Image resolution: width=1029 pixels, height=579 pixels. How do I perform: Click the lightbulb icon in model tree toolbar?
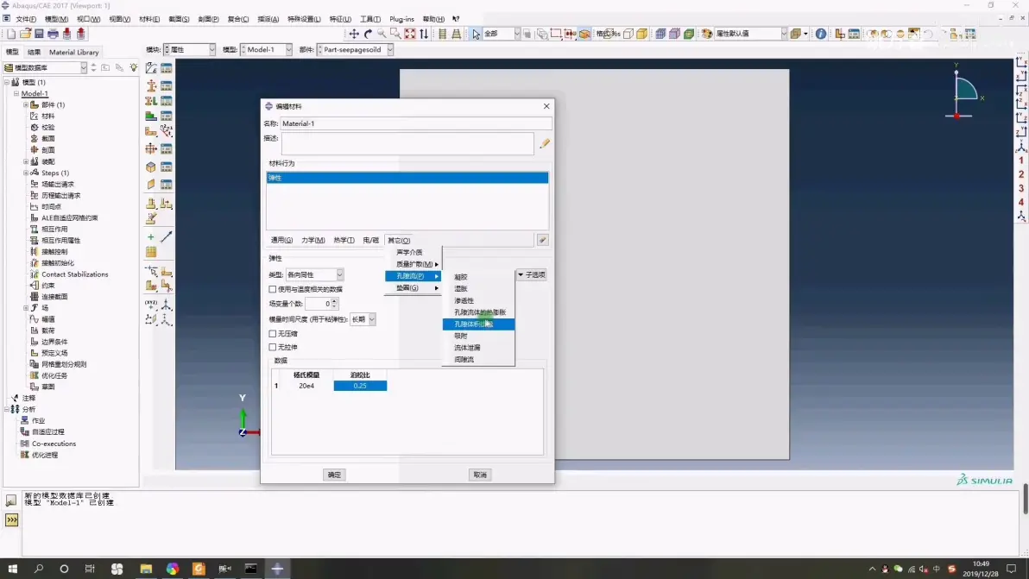tap(134, 67)
